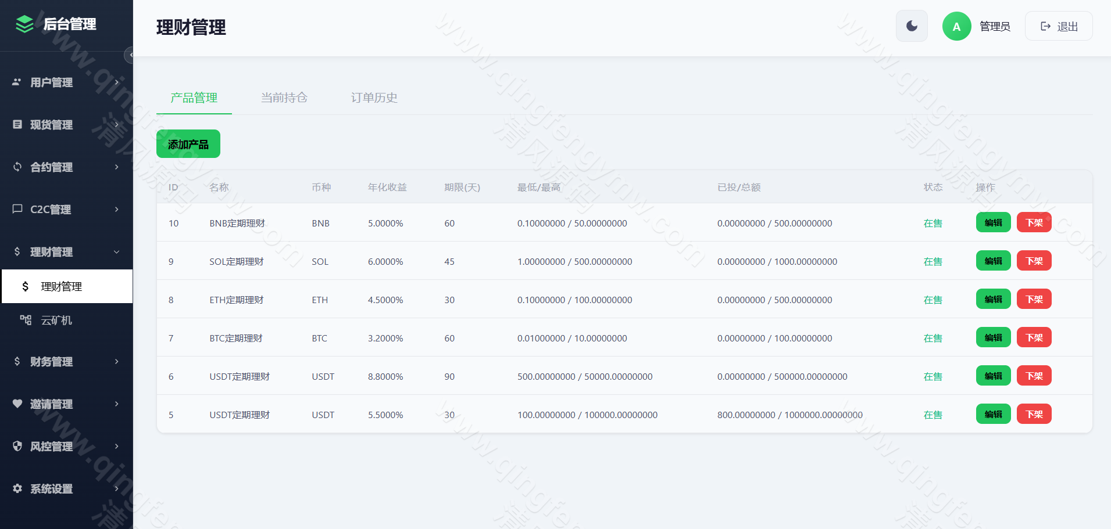
Task: Expand 现货管理 menu chevron
Action: [116, 125]
